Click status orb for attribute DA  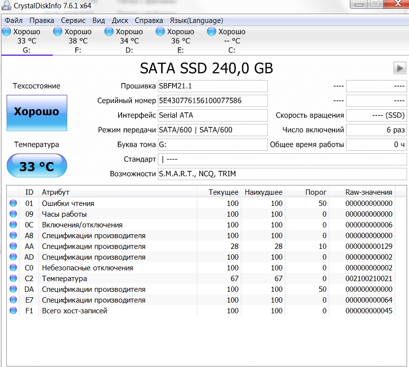pos(13,289)
